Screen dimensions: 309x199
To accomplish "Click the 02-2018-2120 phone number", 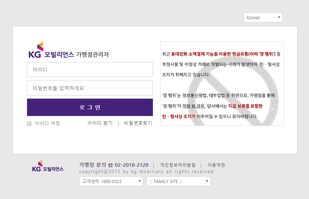I will [132, 165].
